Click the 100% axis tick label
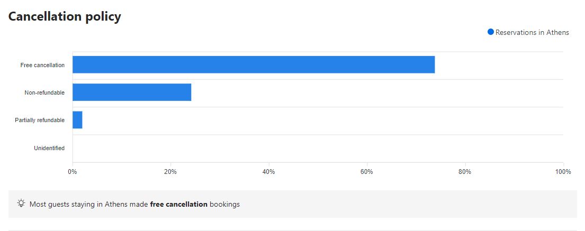 click(562, 172)
